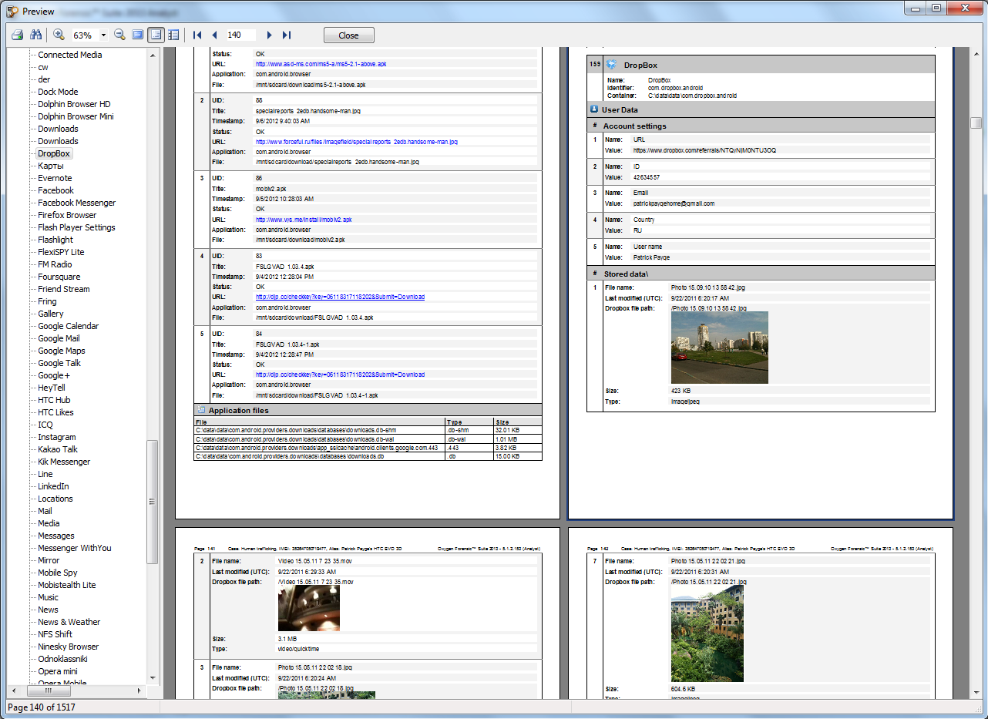Click the tree panel vertical scrollbar thumb
This screenshot has width=988, height=719.
[x=153, y=502]
